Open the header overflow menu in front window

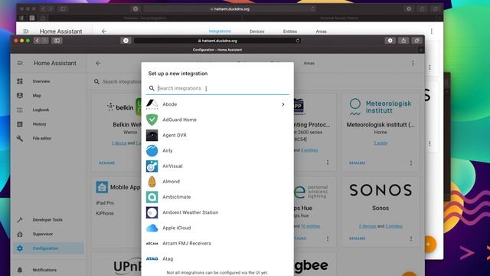tap(413, 63)
